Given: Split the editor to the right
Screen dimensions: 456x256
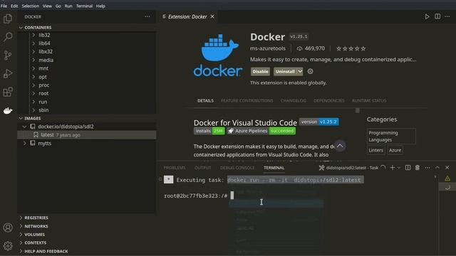Looking at the screenshot, I should coord(437,16).
